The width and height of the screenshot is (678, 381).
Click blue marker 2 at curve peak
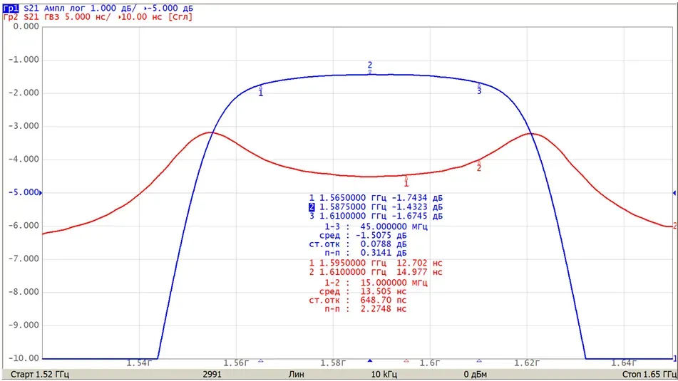coord(370,67)
